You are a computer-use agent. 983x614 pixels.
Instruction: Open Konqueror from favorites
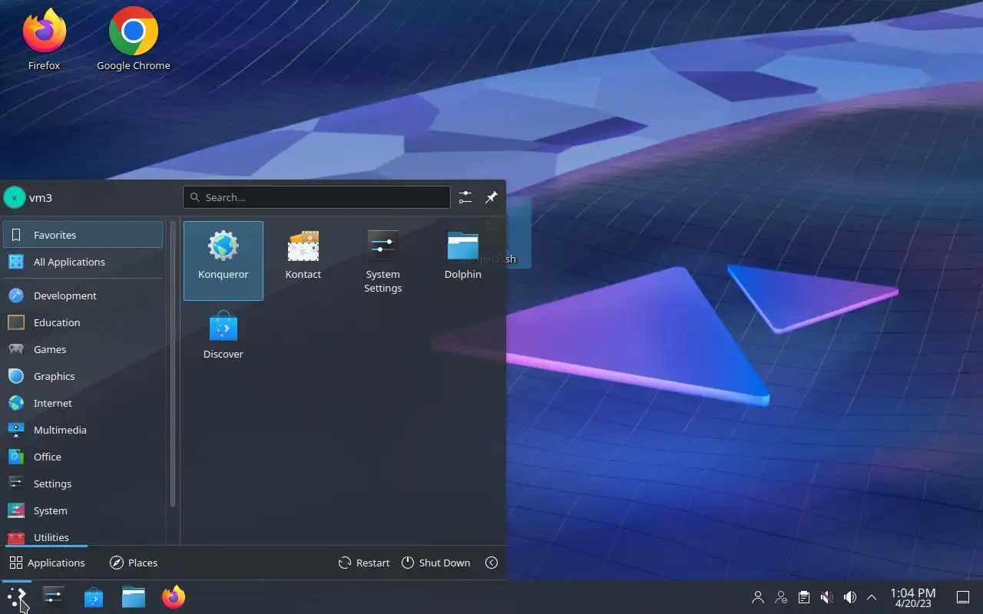pyautogui.click(x=223, y=261)
